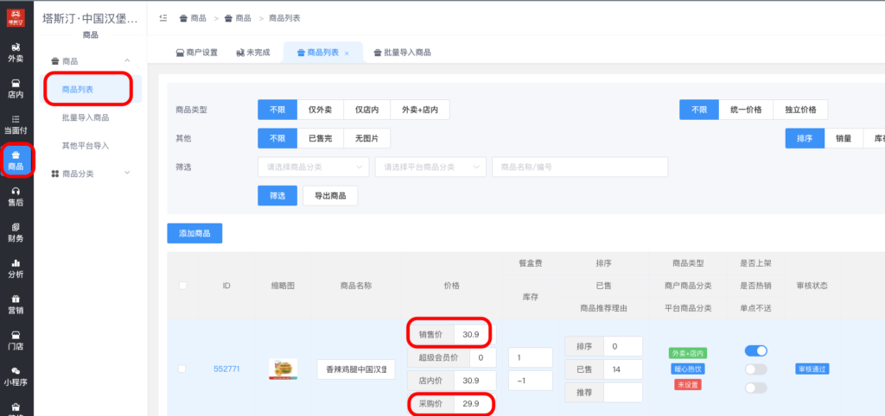
Task: Switch to the 商户设置 tab
Action: pos(197,53)
